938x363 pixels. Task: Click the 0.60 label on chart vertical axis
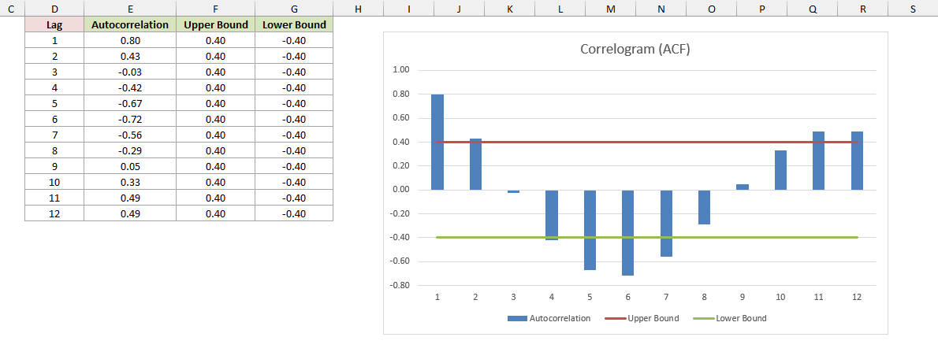400,118
